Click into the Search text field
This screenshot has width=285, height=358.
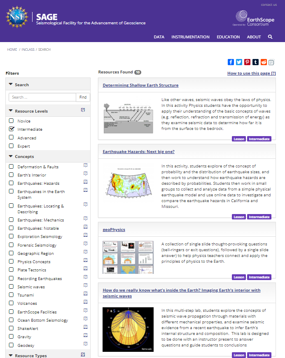42,97
